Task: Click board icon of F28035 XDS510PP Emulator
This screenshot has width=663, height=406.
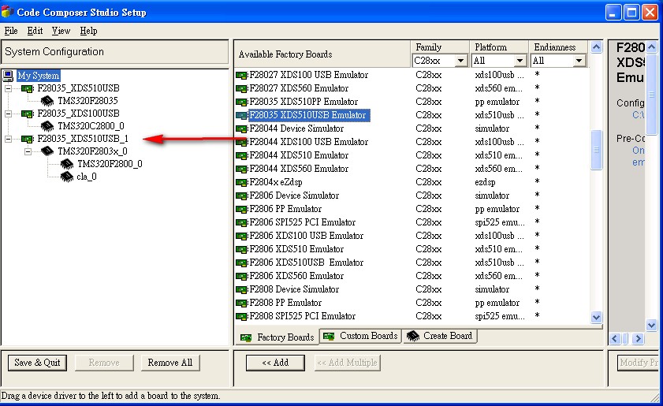Action: [x=241, y=102]
